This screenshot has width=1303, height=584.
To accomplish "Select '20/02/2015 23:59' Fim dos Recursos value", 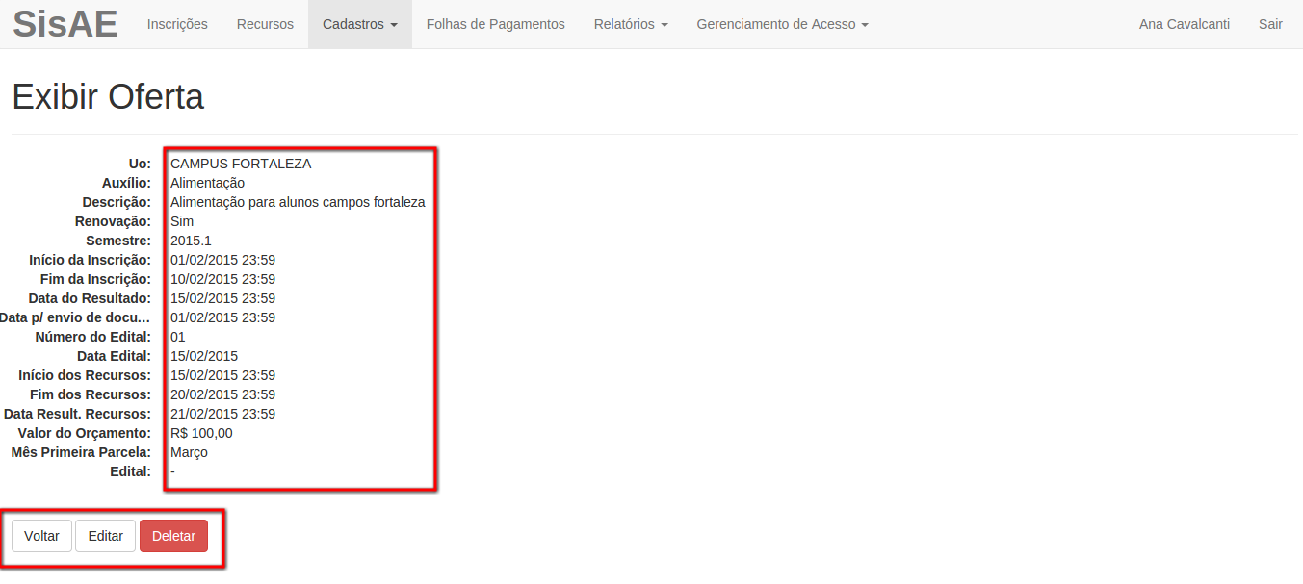I will [x=222, y=394].
